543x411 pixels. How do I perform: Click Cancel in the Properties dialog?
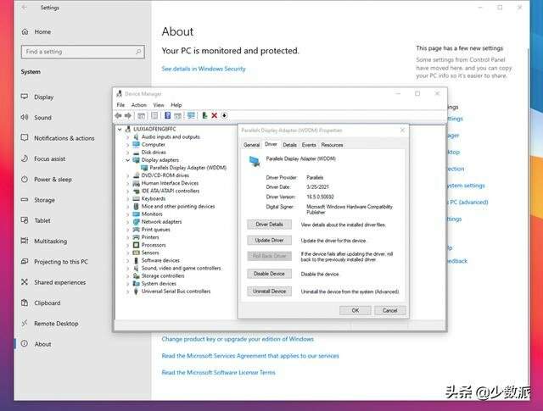coord(390,310)
